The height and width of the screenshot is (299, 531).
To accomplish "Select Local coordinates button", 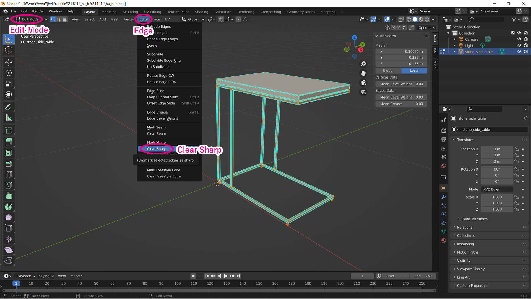I will coord(414,71).
